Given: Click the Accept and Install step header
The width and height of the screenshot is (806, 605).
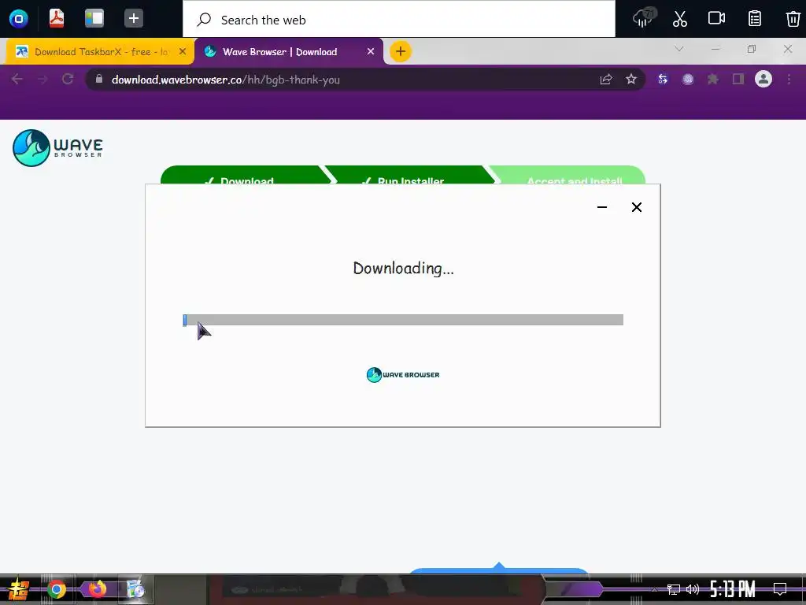Looking at the screenshot, I should [568, 175].
